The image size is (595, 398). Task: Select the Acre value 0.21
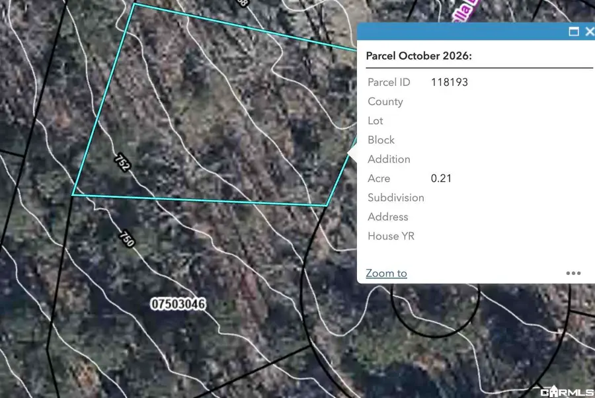tap(441, 179)
